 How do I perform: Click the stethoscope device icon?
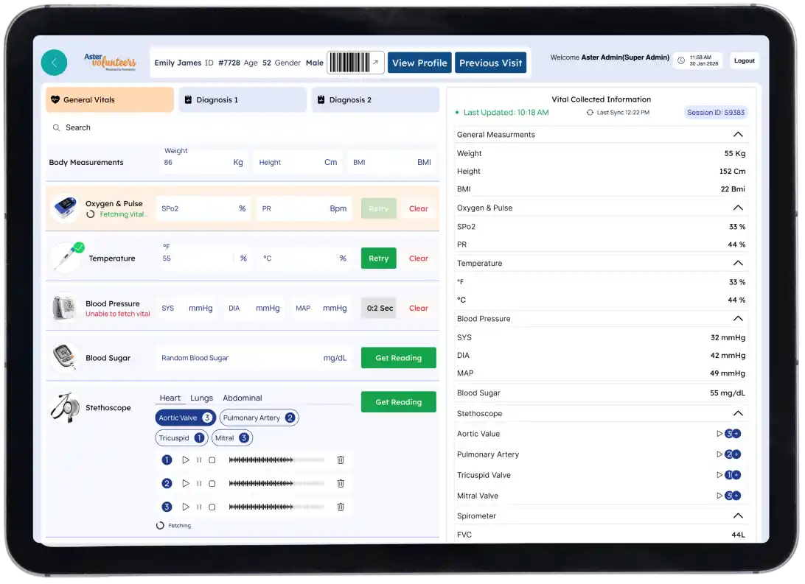pyautogui.click(x=65, y=407)
